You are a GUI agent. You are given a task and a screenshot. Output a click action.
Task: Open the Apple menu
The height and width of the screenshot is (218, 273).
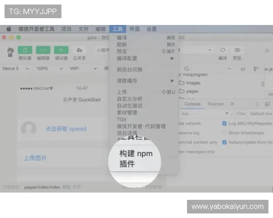[x=9, y=29]
